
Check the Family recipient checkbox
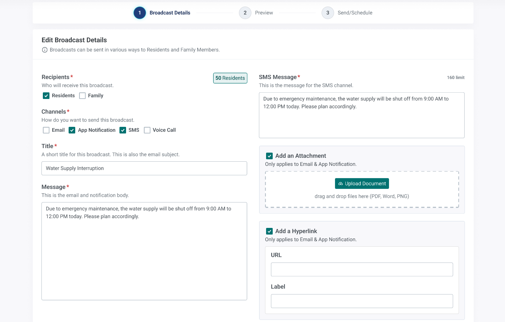click(x=82, y=95)
